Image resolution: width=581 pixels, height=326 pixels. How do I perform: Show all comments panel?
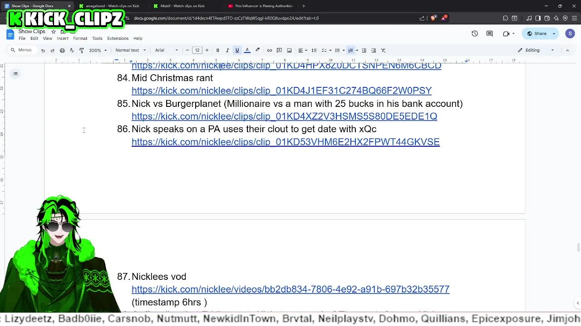point(489,34)
